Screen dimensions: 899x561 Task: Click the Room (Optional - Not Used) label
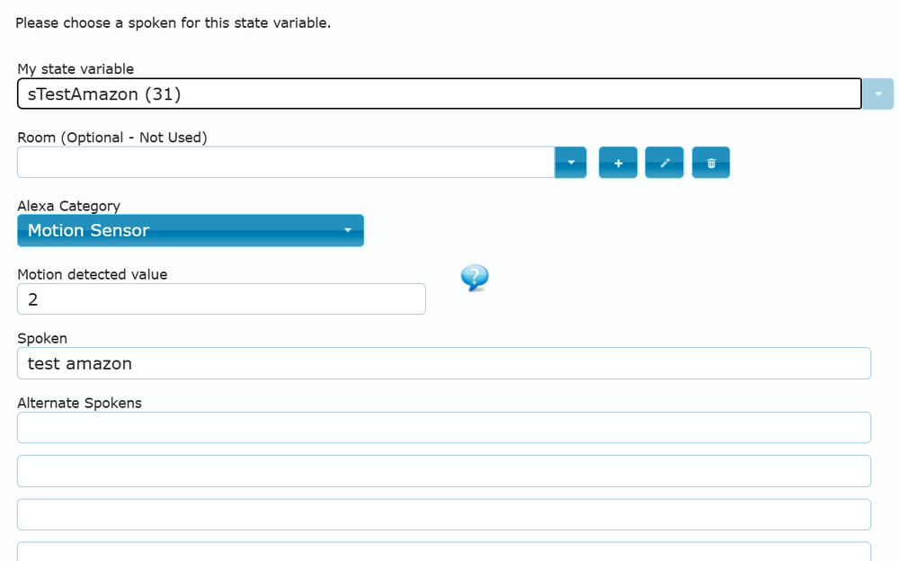(x=112, y=138)
